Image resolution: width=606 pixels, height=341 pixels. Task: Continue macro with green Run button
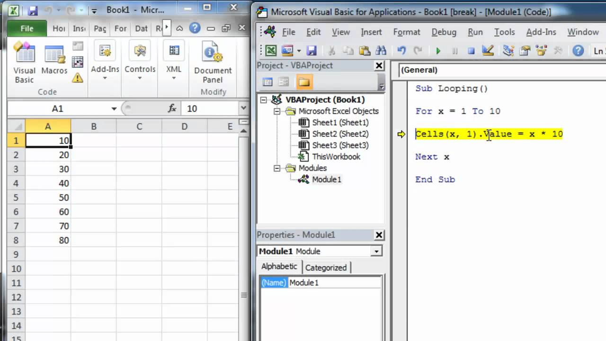point(438,50)
